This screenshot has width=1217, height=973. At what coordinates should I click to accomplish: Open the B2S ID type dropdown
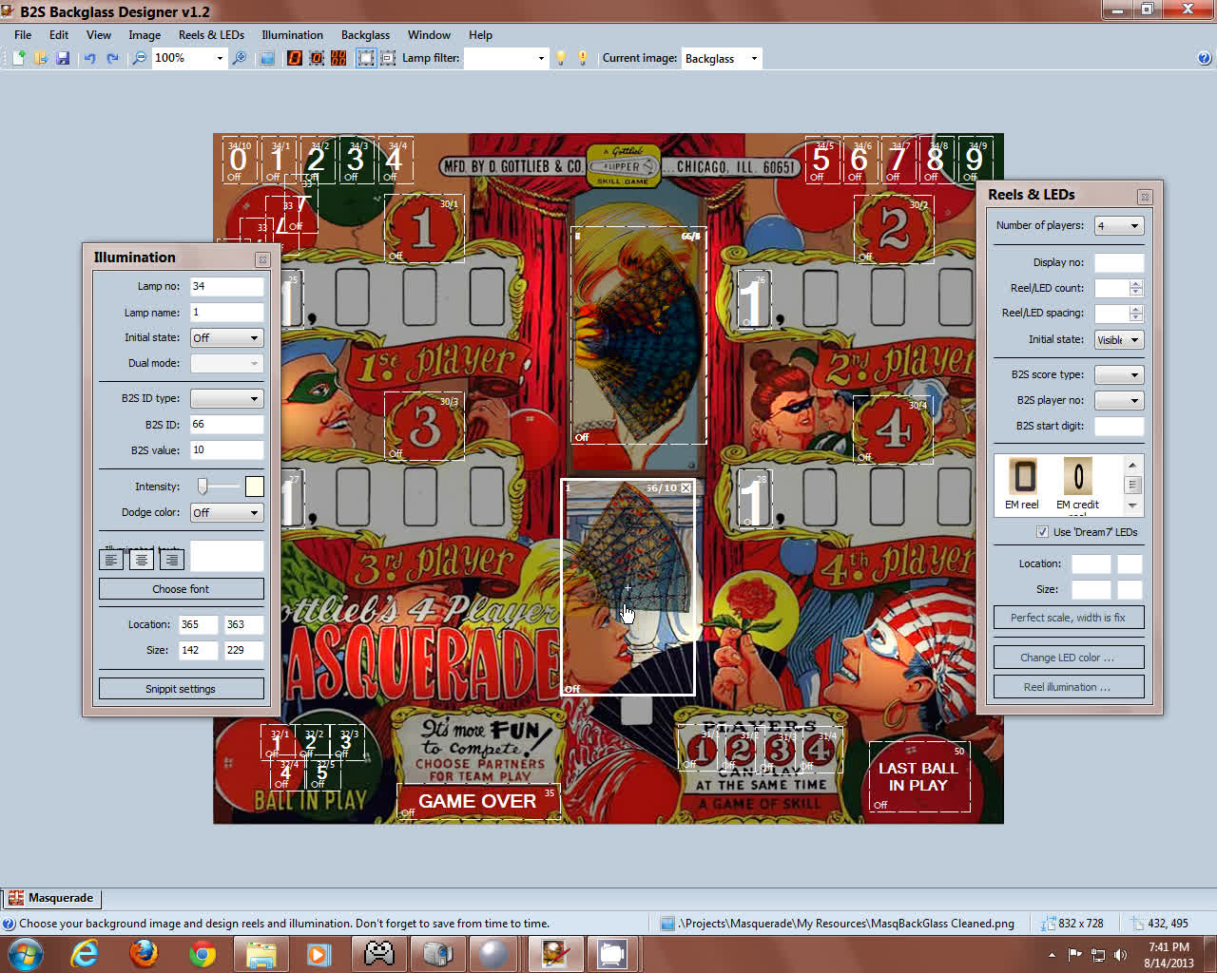coord(227,398)
